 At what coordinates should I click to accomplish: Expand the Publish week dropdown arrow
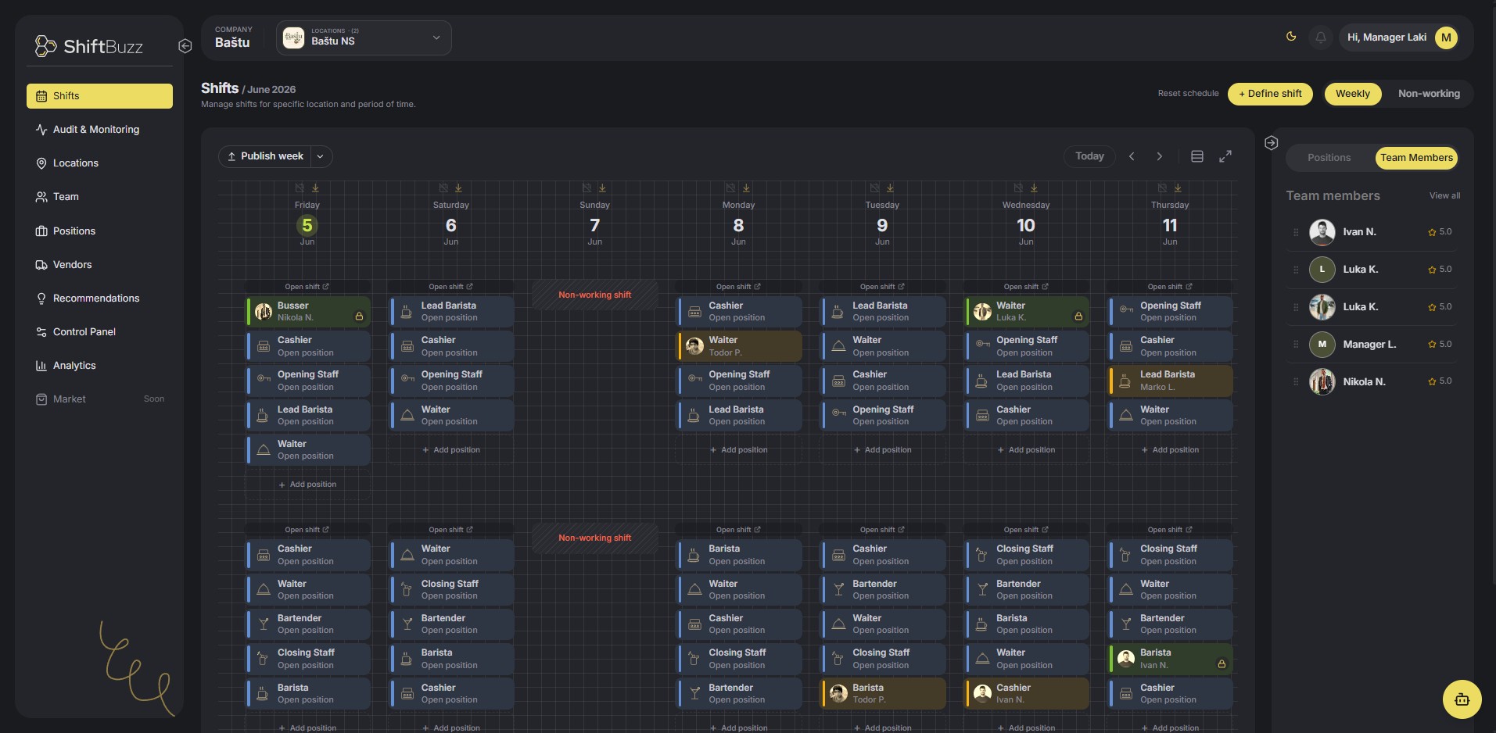point(321,156)
